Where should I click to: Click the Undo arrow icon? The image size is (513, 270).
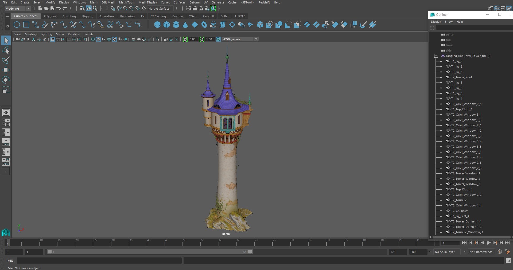coord(59,9)
